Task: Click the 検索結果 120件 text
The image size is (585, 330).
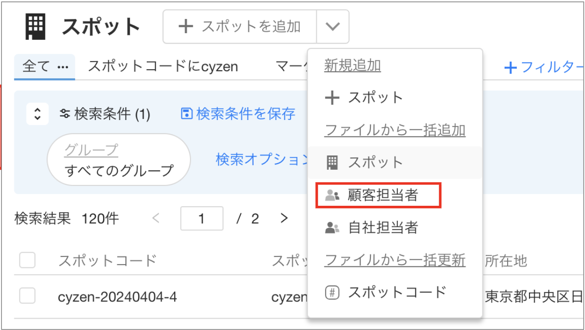Action: coord(66,219)
